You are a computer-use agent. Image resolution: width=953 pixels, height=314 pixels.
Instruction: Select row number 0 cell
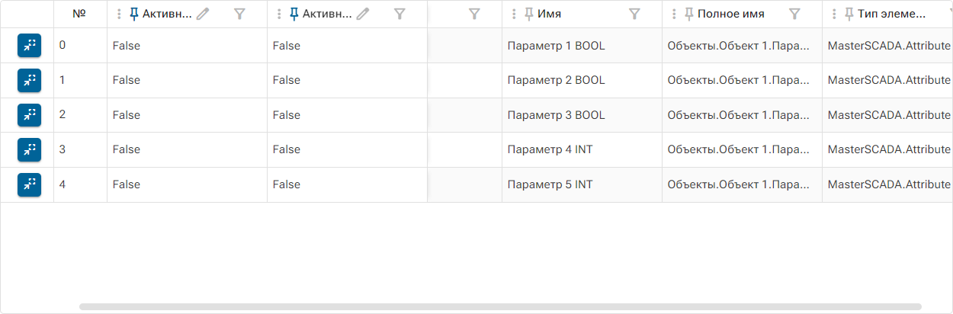click(x=80, y=46)
